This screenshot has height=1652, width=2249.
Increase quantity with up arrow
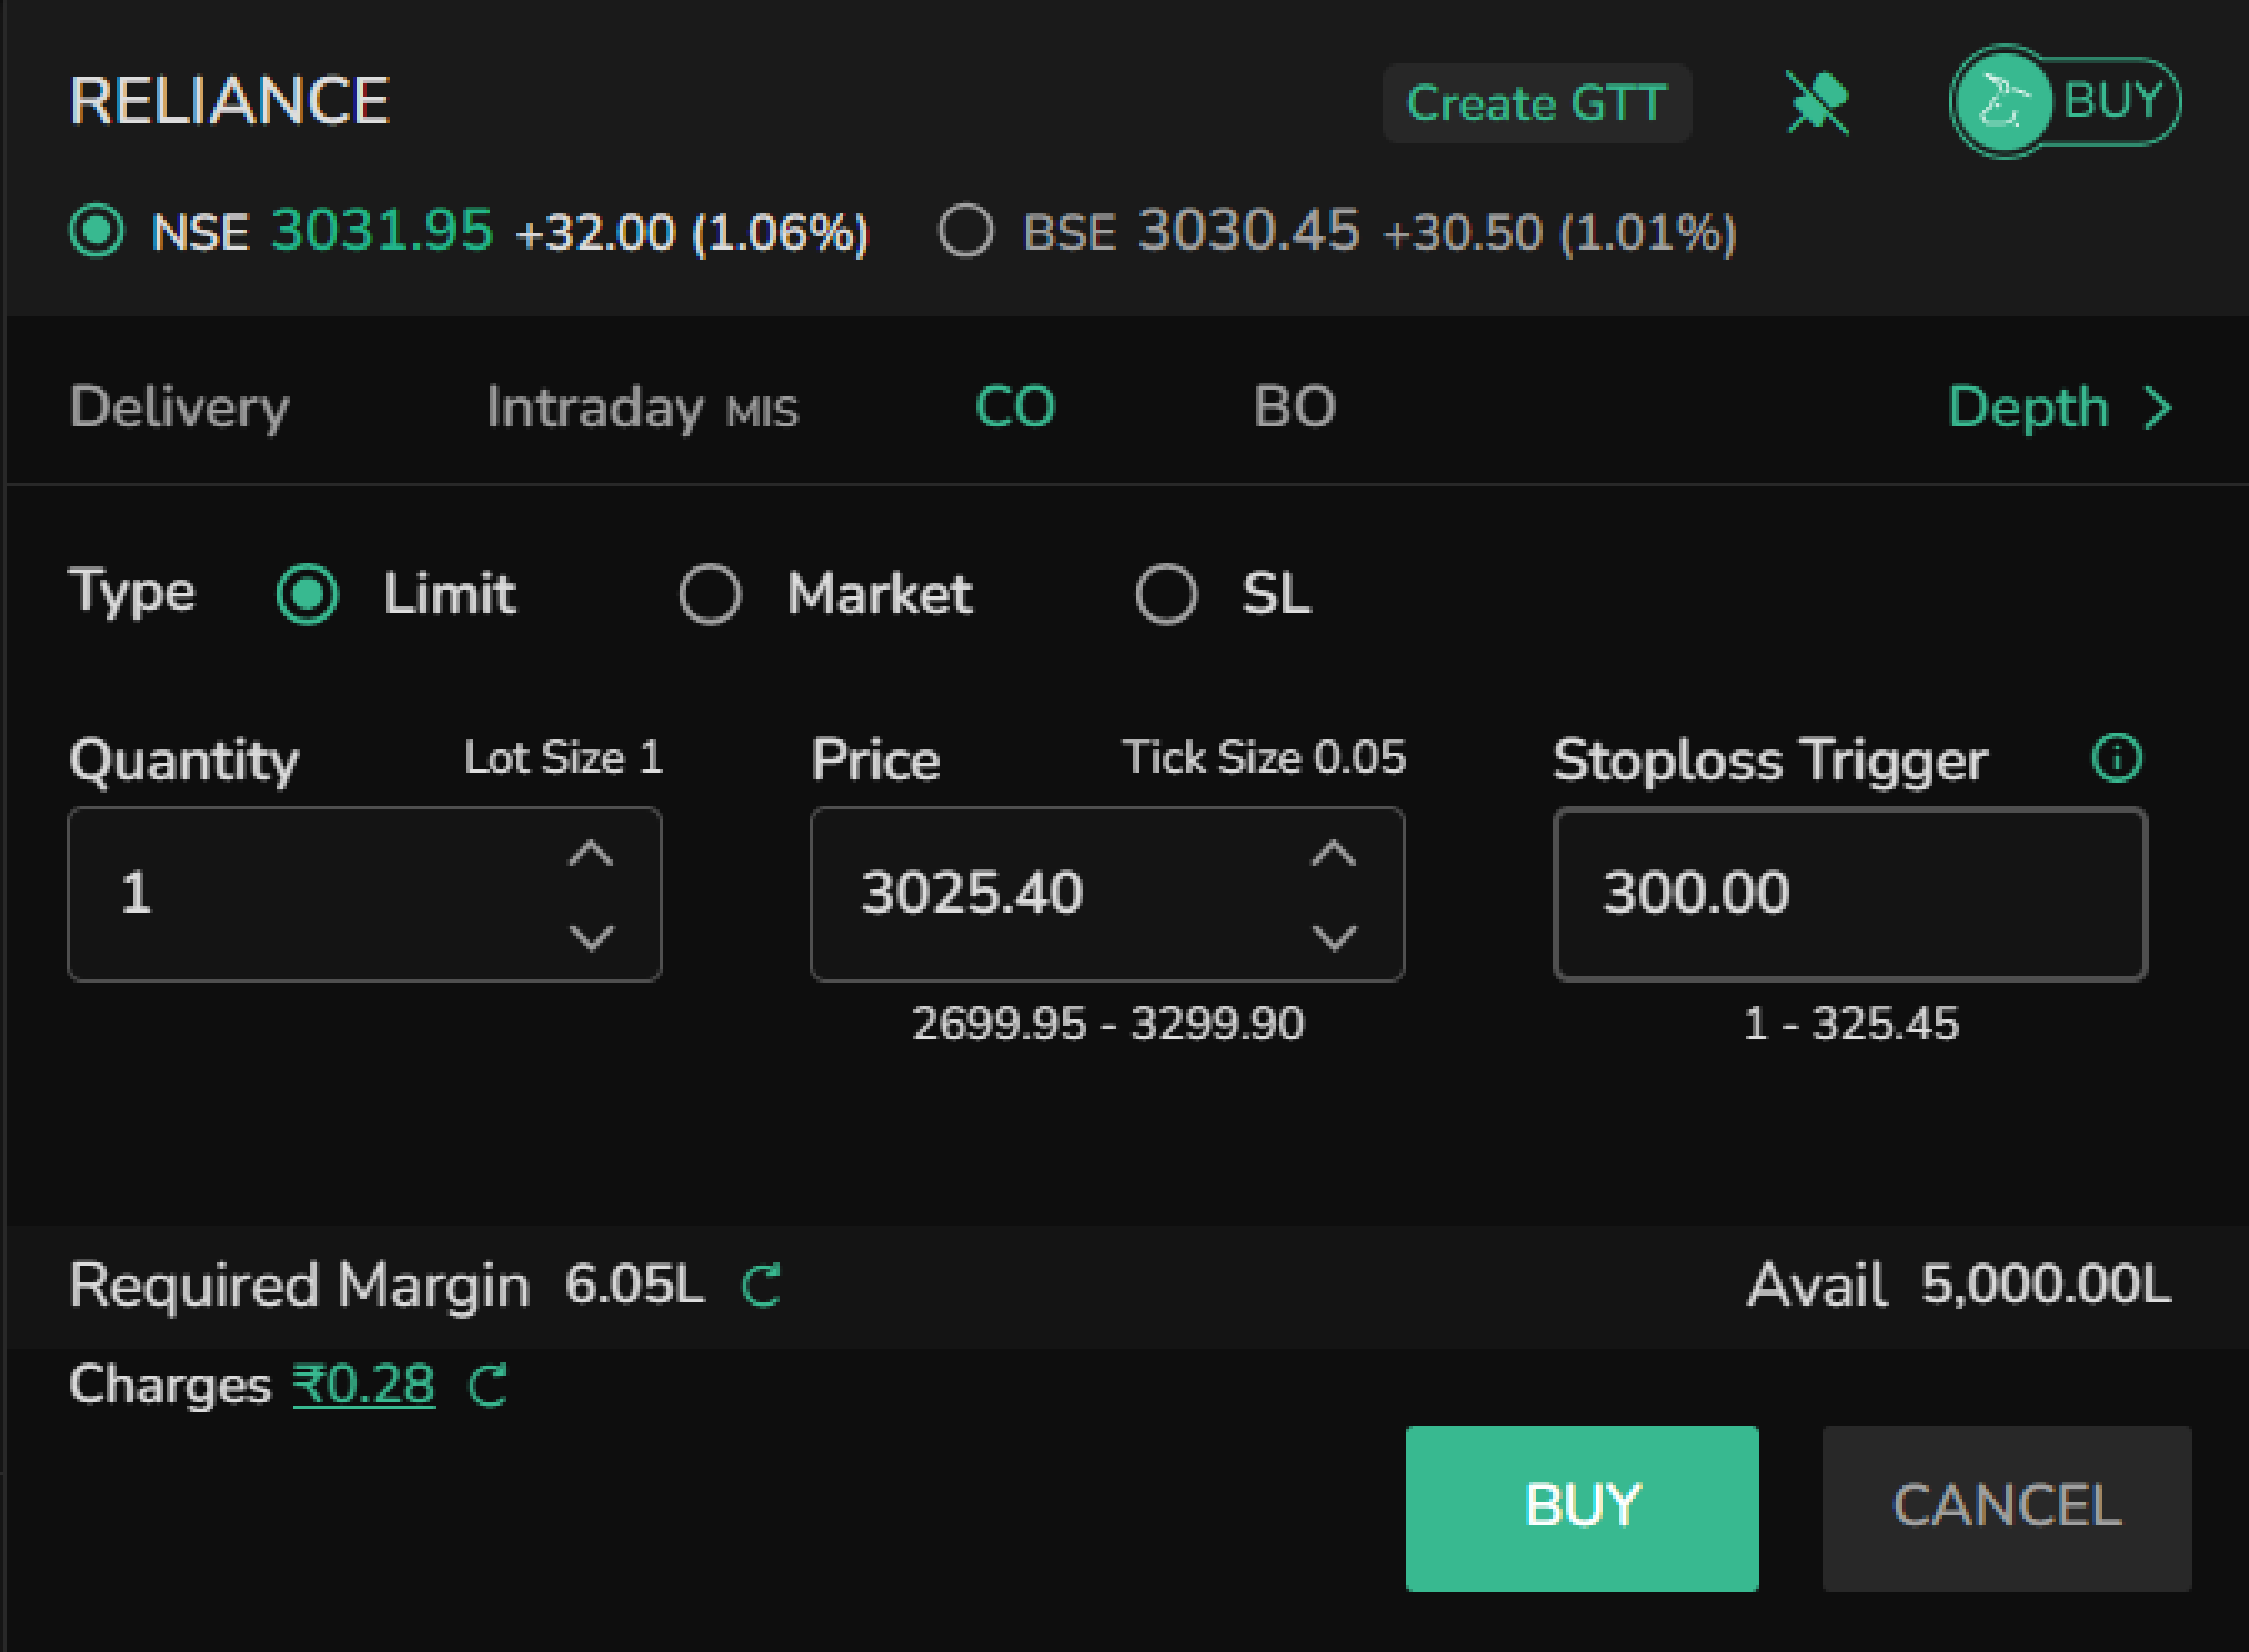[x=591, y=853]
